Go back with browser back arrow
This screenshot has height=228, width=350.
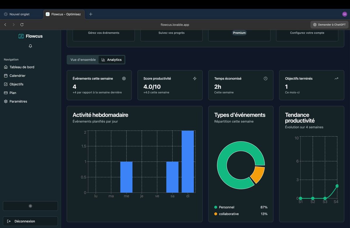click(x=5, y=25)
